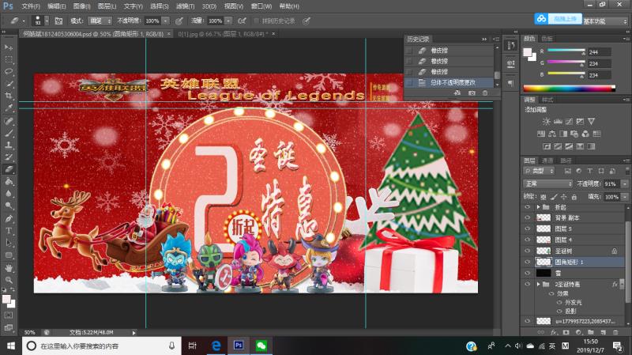Select the Eyedropper tool
This screenshot has width=632, height=355.
(x=9, y=108)
